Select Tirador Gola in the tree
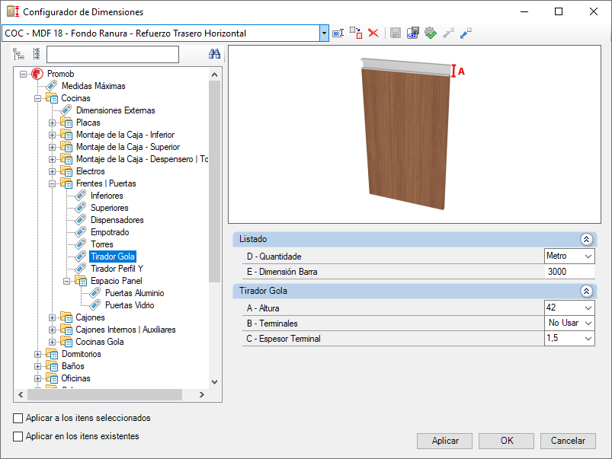This screenshot has height=459, width=612. coord(113,257)
